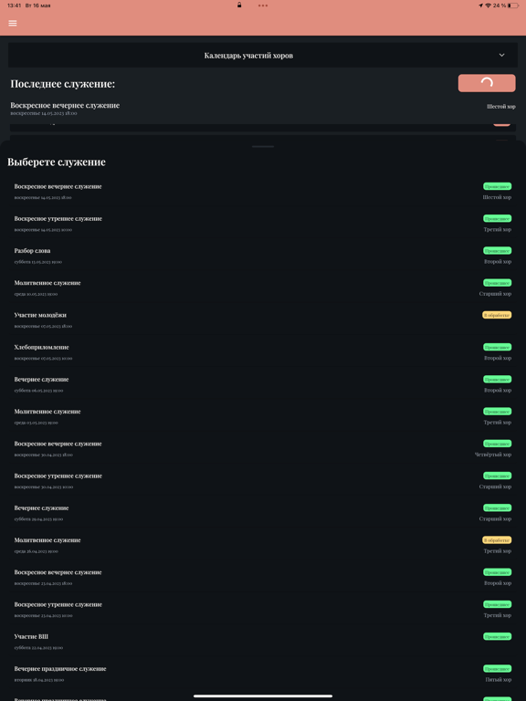Select Воскресное вечернее служение dated 30.04.2023
526x701 pixels.
[263, 448]
